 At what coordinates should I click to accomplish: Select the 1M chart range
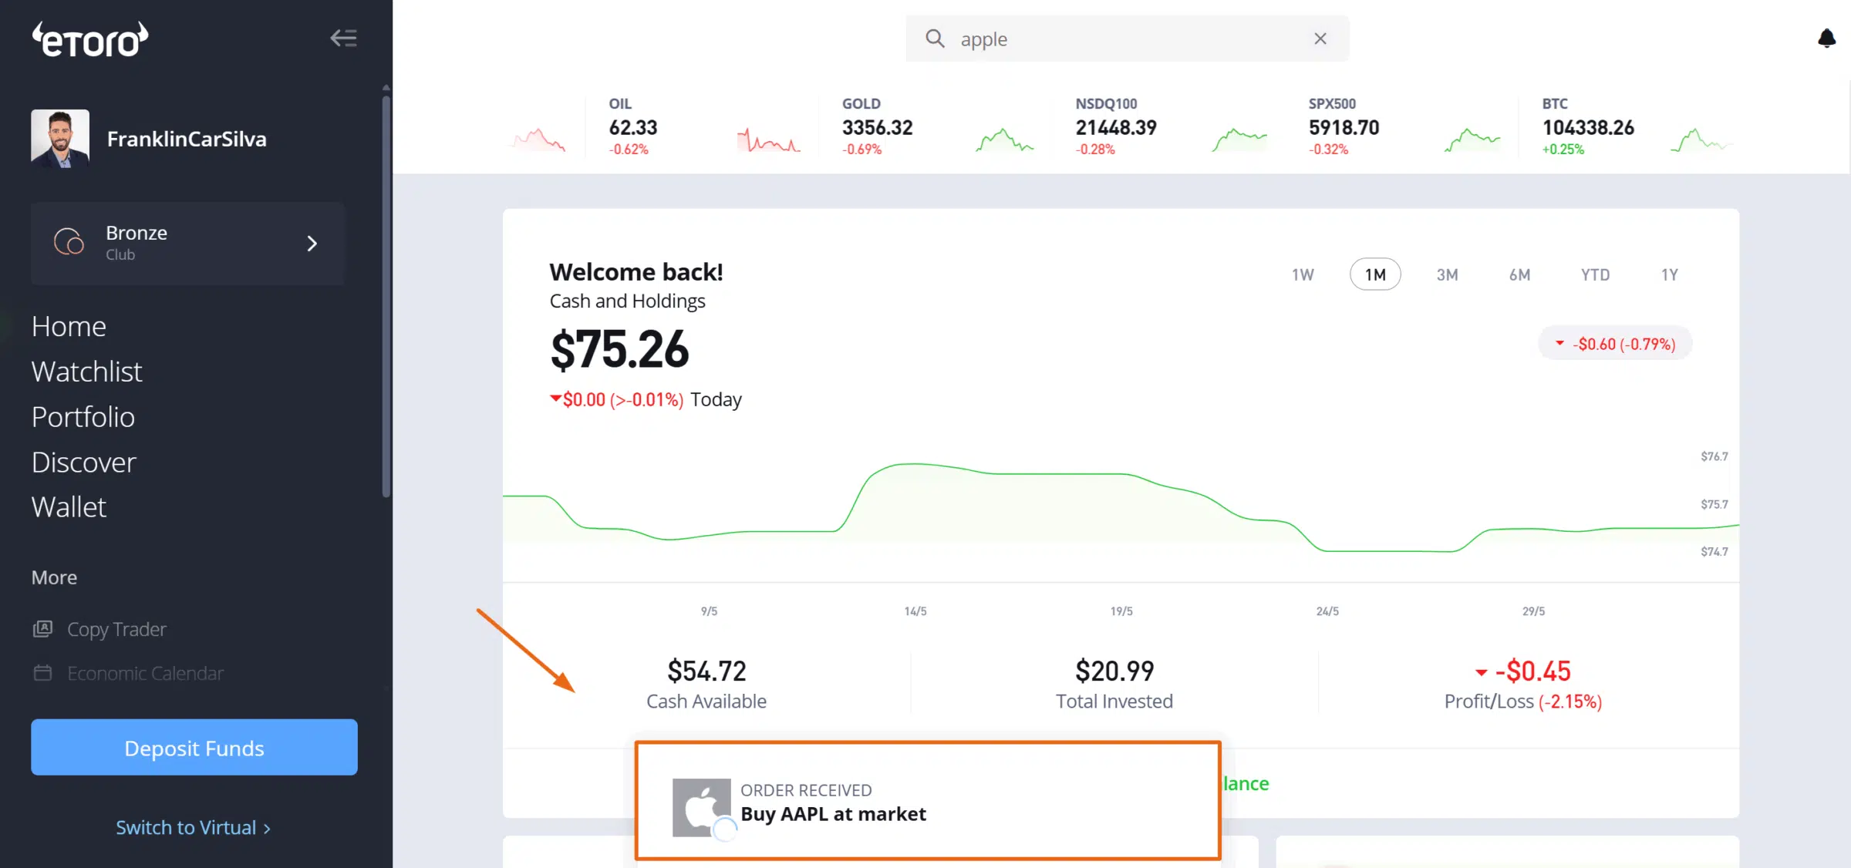1375,274
